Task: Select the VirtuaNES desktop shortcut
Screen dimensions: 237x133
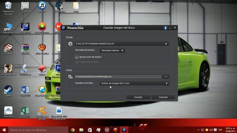Action: coord(8,49)
